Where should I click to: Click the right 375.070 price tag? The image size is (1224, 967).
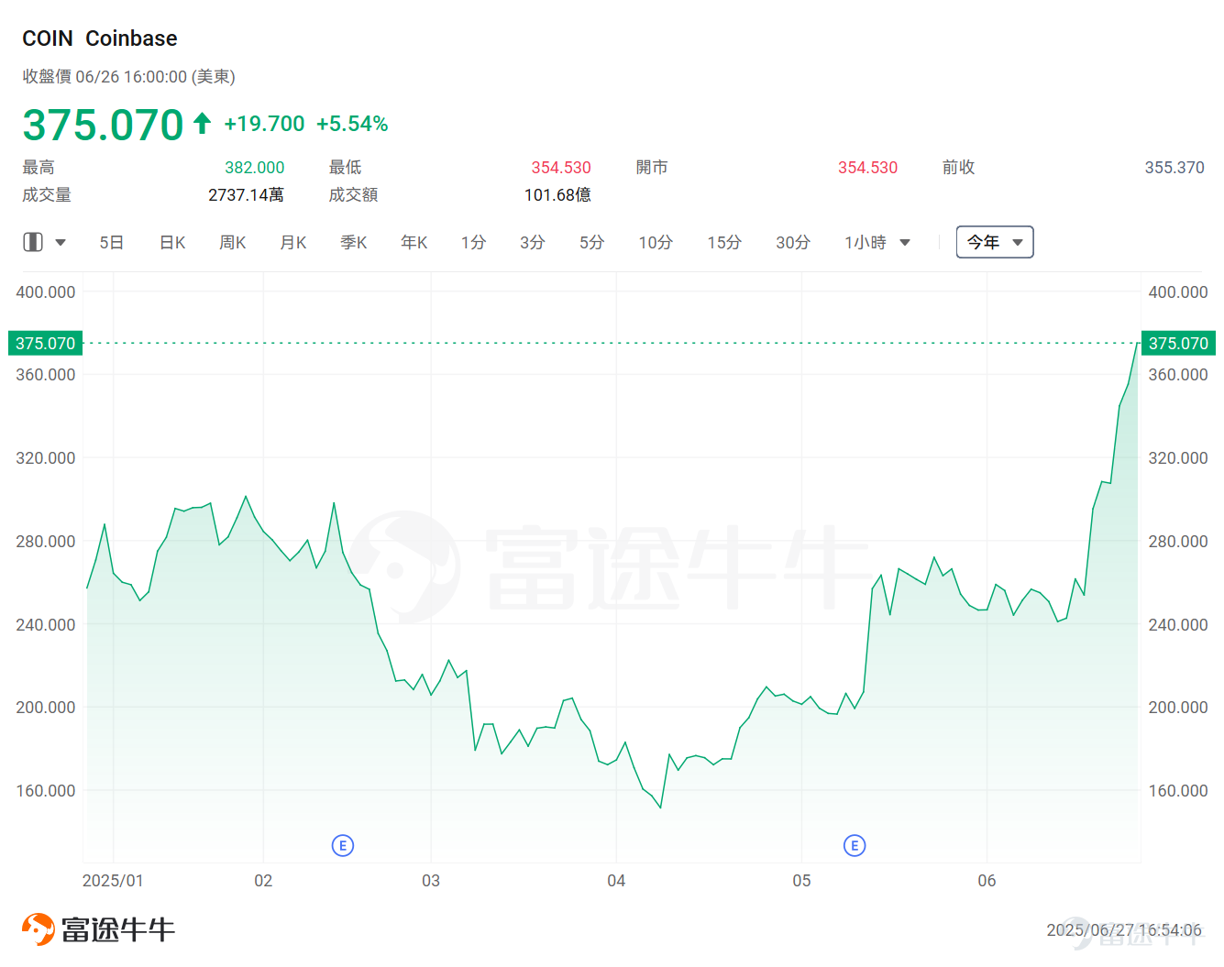(x=1178, y=343)
